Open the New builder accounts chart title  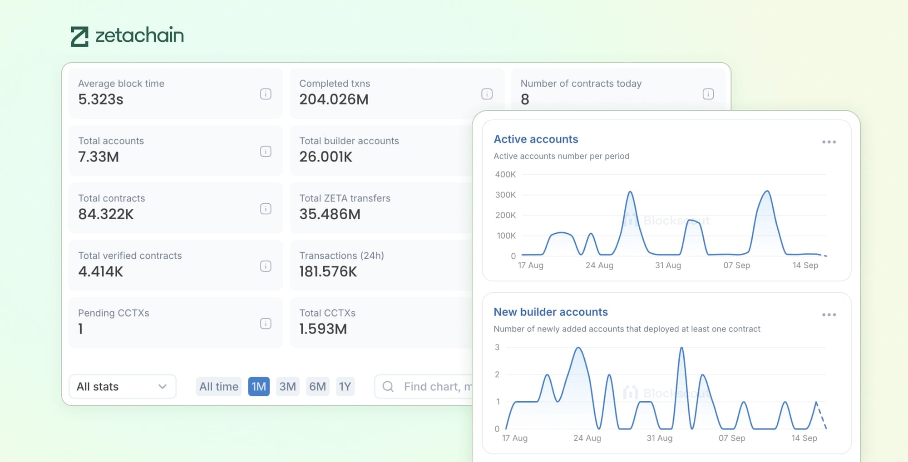(551, 312)
